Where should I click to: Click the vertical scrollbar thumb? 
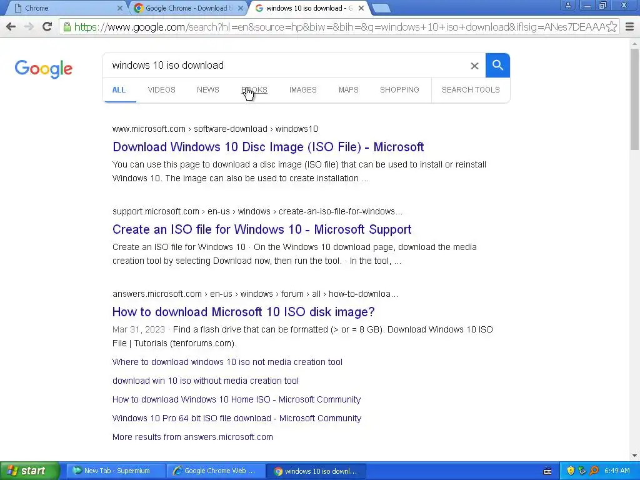click(x=634, y=99)
